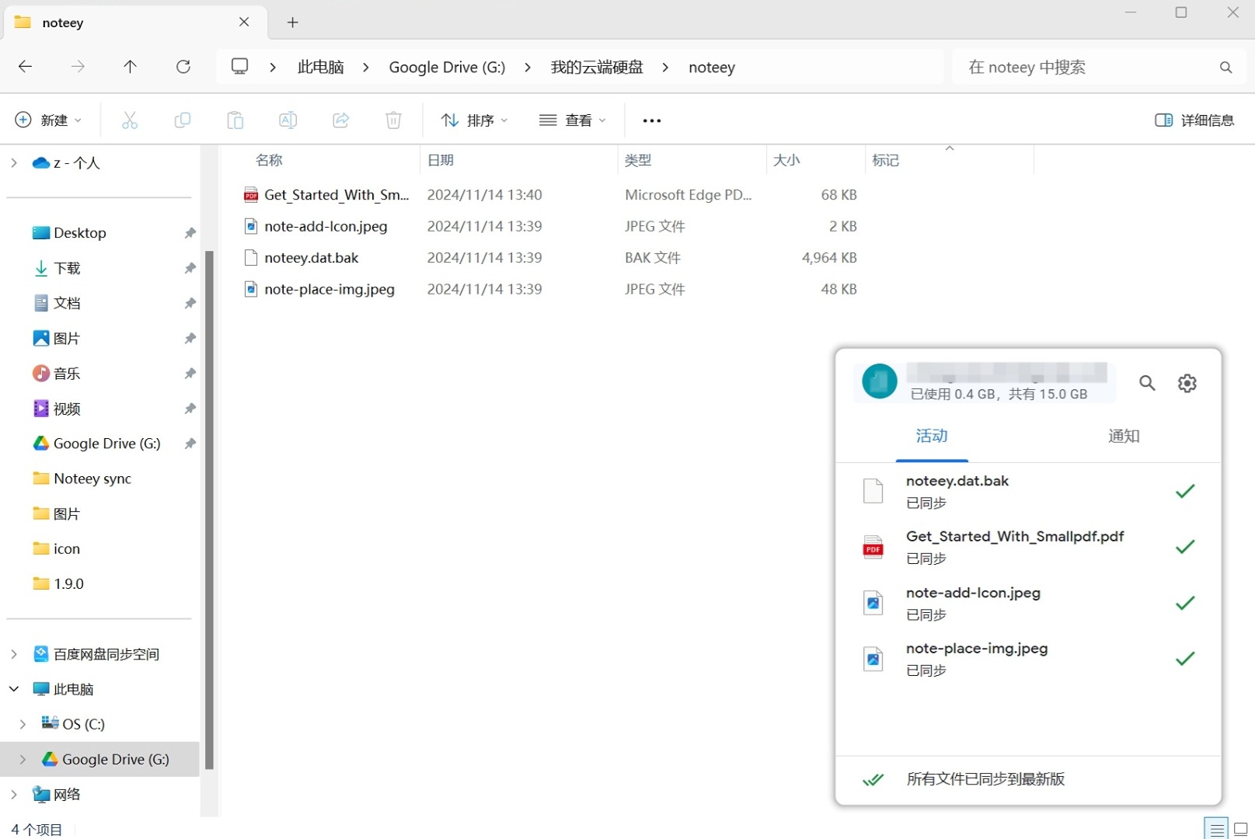Click the search magnifier in address search box

[x=1225, y=68]
